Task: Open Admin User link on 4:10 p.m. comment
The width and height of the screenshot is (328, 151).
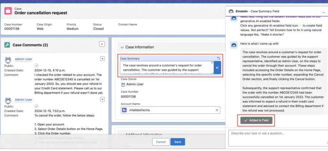Action: coord(23,59)
